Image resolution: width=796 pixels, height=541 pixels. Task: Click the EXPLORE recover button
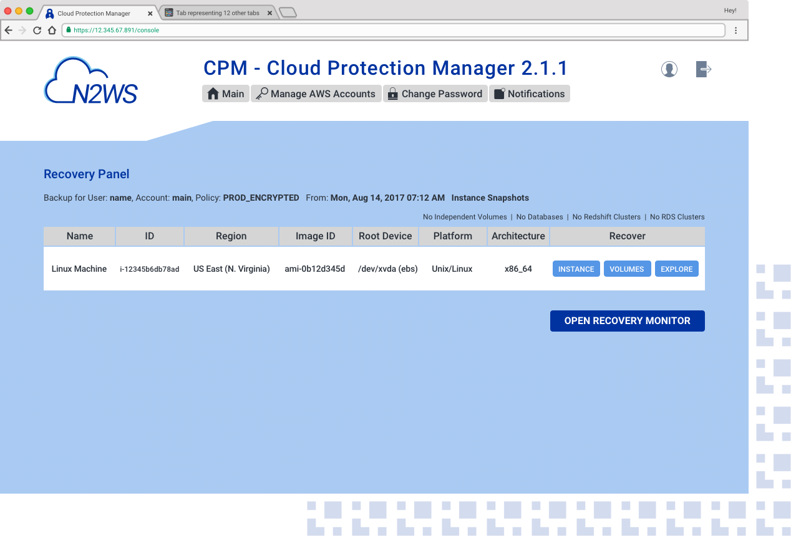pyautogui.click(x=677, y=269)
